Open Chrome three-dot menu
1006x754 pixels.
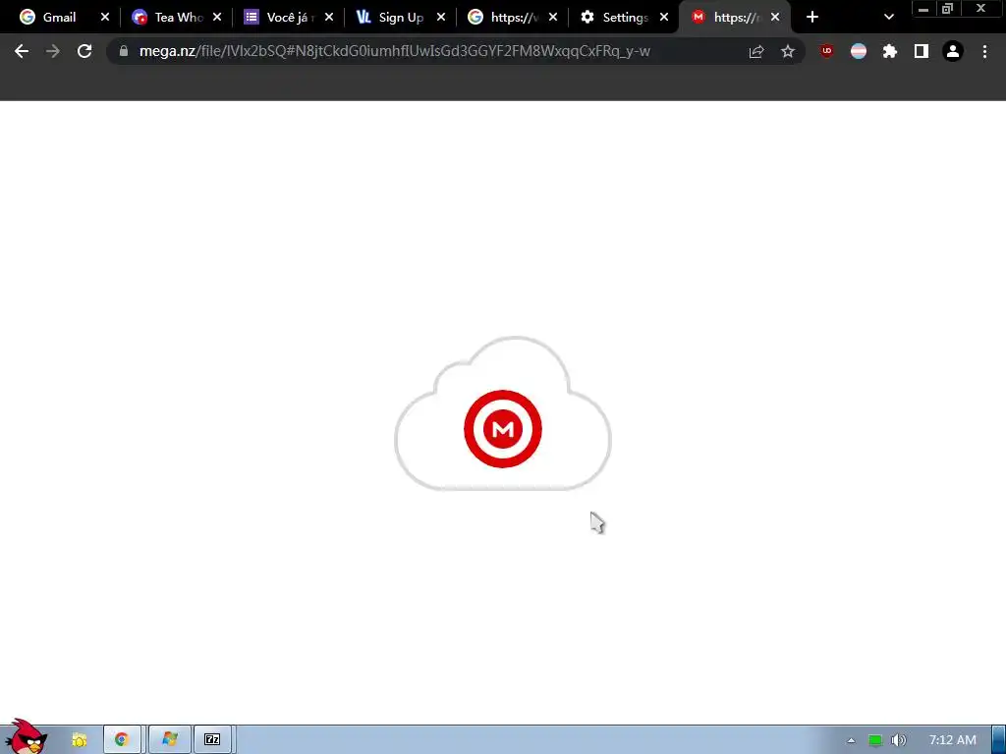pos(984,51)
